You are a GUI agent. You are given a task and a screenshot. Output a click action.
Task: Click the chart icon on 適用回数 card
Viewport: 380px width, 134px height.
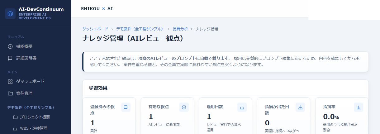(x=242, y=107)
